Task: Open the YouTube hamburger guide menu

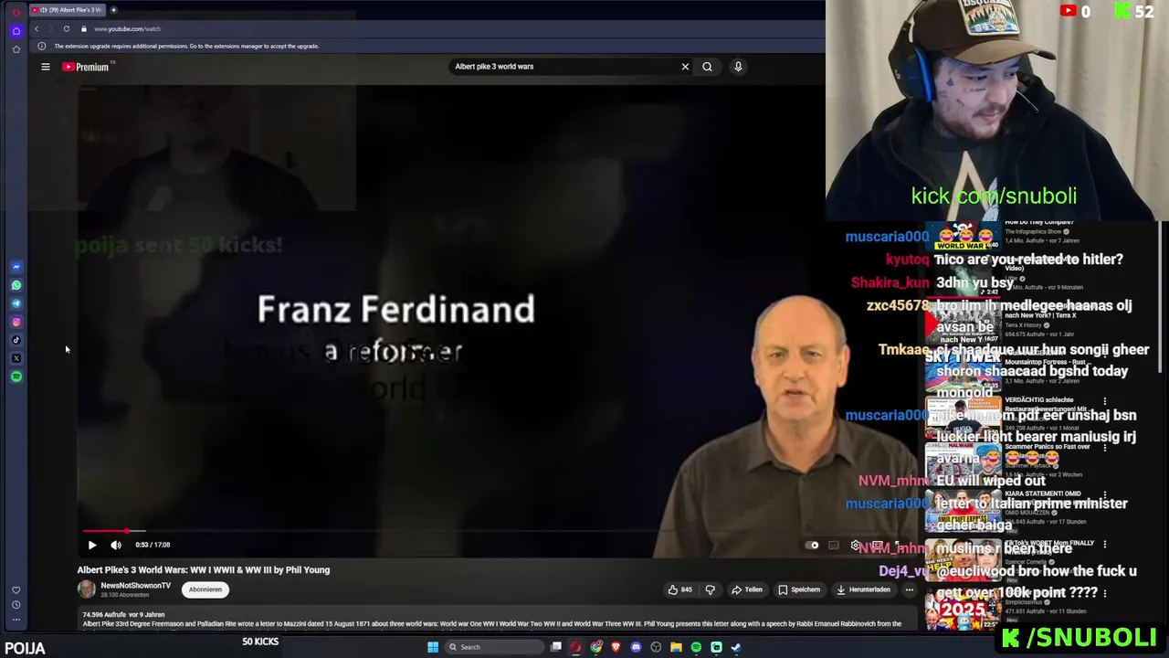Action: pyautogui.click(x=45, y=67)
